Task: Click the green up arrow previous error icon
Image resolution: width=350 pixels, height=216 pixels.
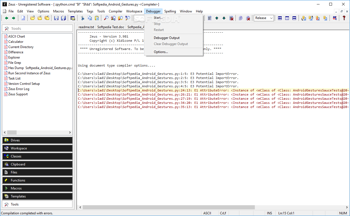Action: pos(217,18)
